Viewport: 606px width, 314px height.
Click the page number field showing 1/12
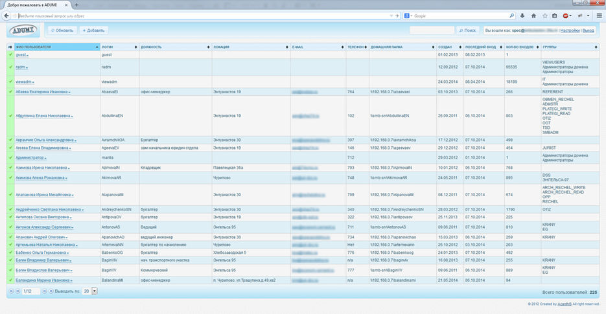(x=31, y=291)
